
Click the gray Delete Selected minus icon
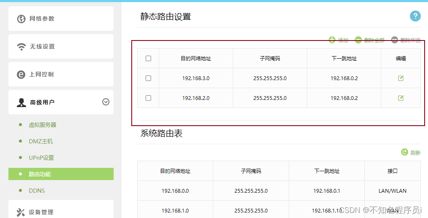click(x=395, y=40)
